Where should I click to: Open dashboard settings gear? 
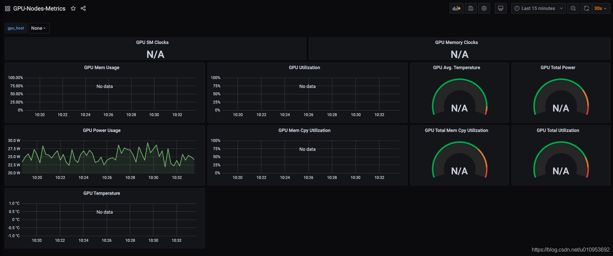pos(484,8)
